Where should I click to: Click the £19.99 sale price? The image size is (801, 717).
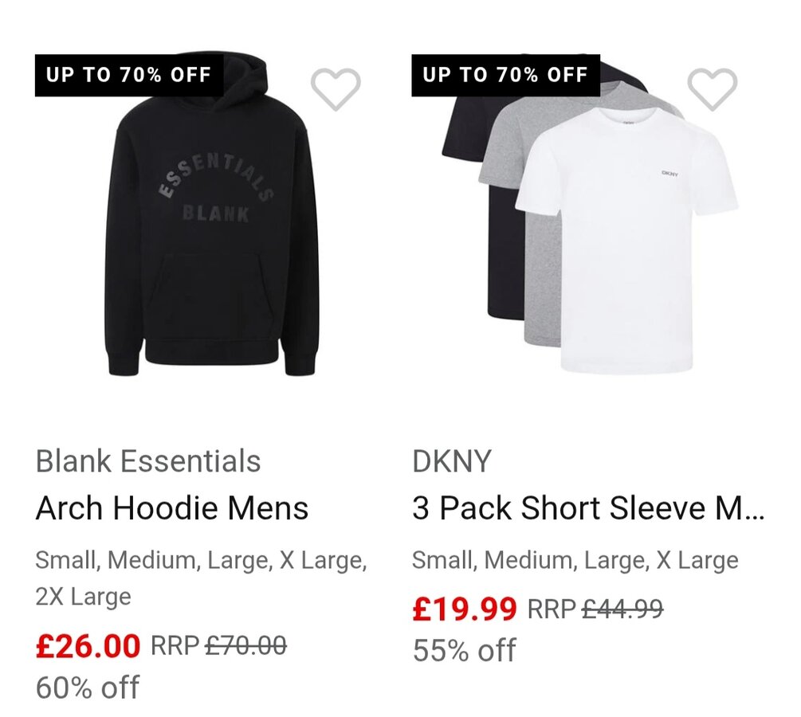coord(465,609)
